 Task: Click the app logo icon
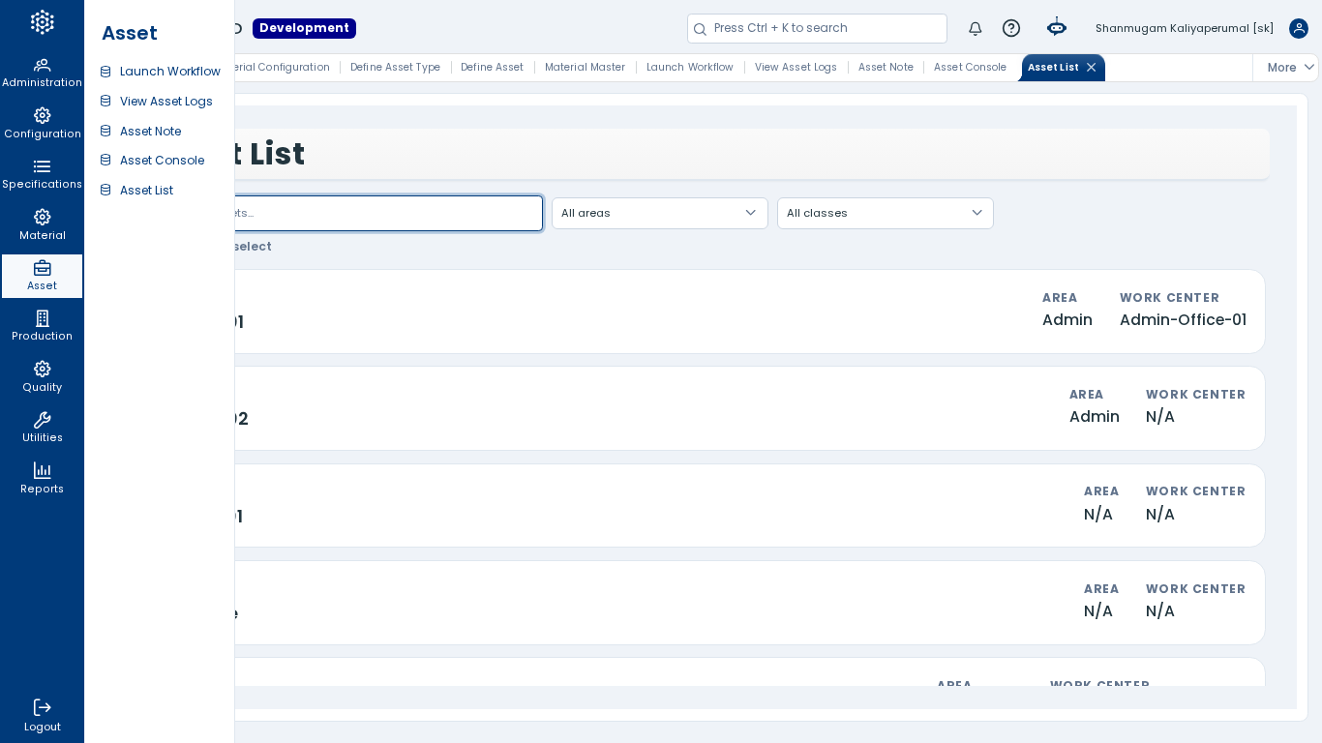click(42, 22)
